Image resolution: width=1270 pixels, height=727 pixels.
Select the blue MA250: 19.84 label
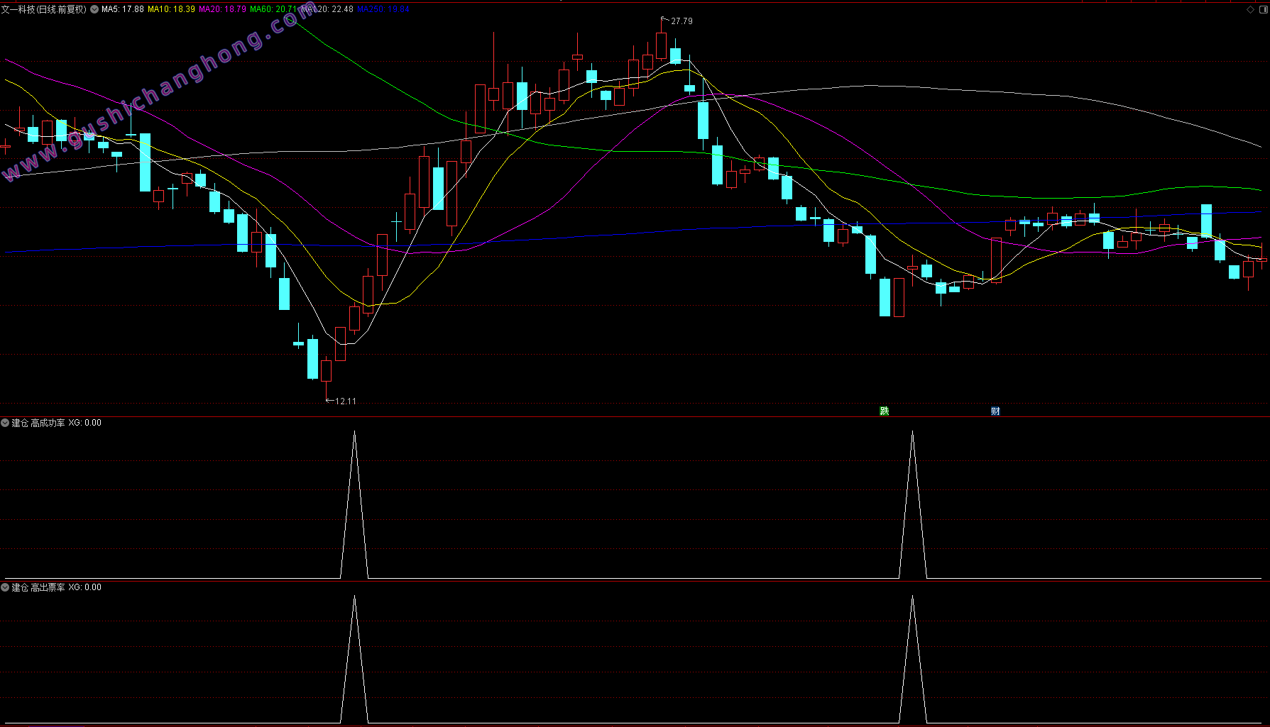tap(383, 9)
